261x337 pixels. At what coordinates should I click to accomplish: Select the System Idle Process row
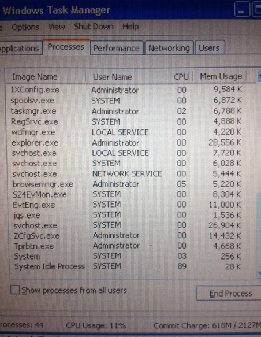click(x=126, y=266)
